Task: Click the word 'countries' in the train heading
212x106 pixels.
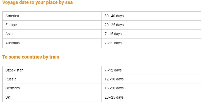Action: coord(28,57)
